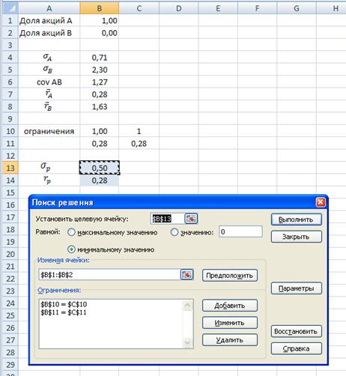Click Изменить to edit constraint
346x376 pixels.
tap(230, 323)
